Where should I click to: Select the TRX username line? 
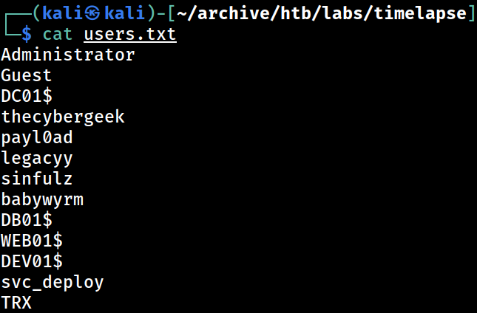(x=16, y=303)
